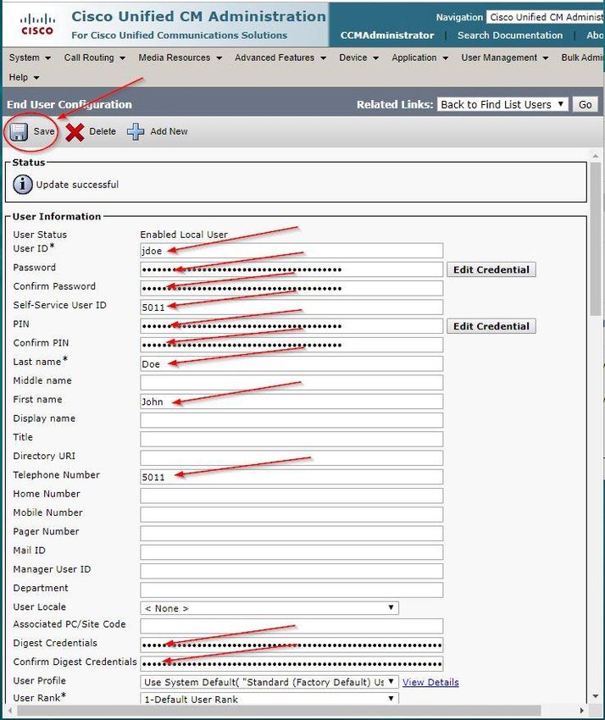Click the Go button
Viewport: 605px width, 720px height.
click(x=585, y=105)
